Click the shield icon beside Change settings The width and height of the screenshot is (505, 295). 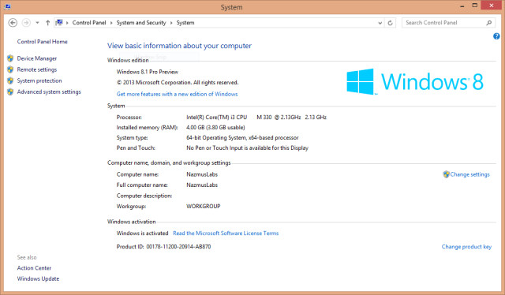click(x=446, y=174)
